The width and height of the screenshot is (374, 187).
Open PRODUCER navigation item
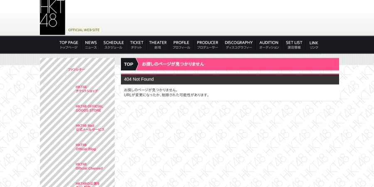(207, 44)
